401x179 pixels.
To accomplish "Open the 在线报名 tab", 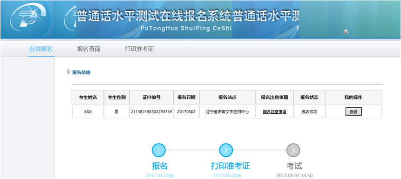I will tap(41, 49).
